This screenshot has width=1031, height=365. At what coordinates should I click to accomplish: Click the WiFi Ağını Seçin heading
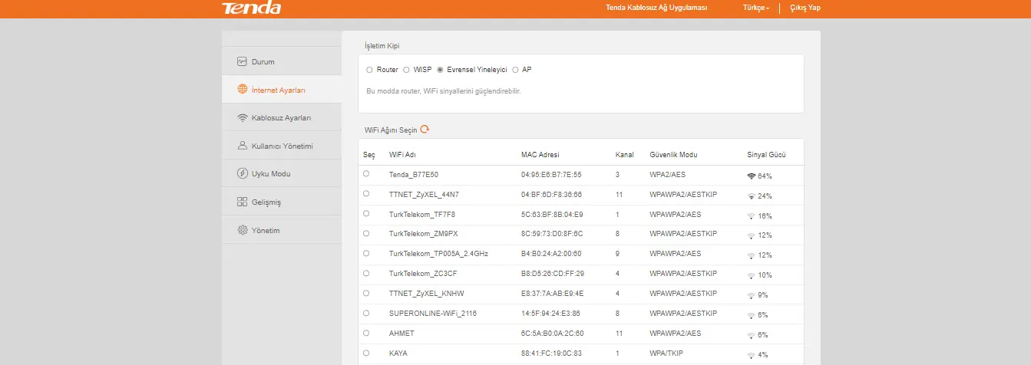391,130
